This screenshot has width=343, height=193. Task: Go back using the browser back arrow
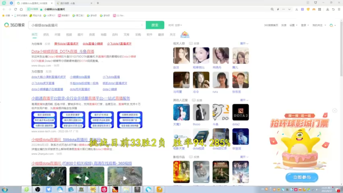pyautogui.click(x=4, y=9)
